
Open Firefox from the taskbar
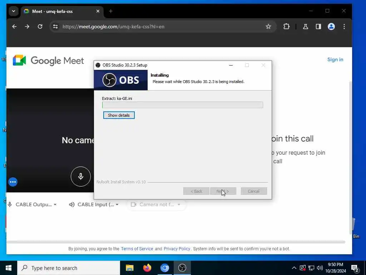tap(147, 268)
